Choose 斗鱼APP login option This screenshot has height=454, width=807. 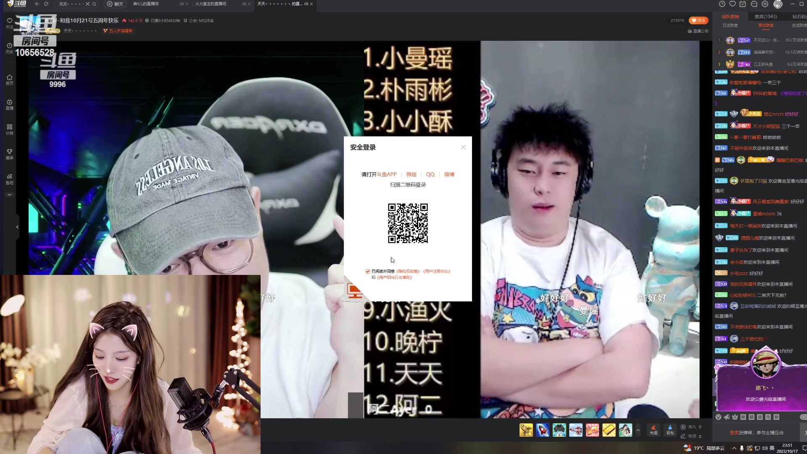387,174
